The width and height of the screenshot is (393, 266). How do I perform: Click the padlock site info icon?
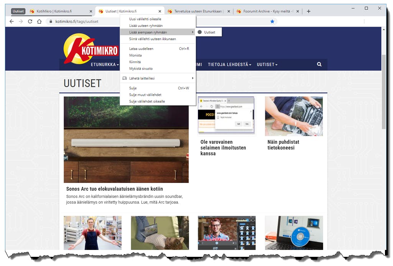click(51, 21)
